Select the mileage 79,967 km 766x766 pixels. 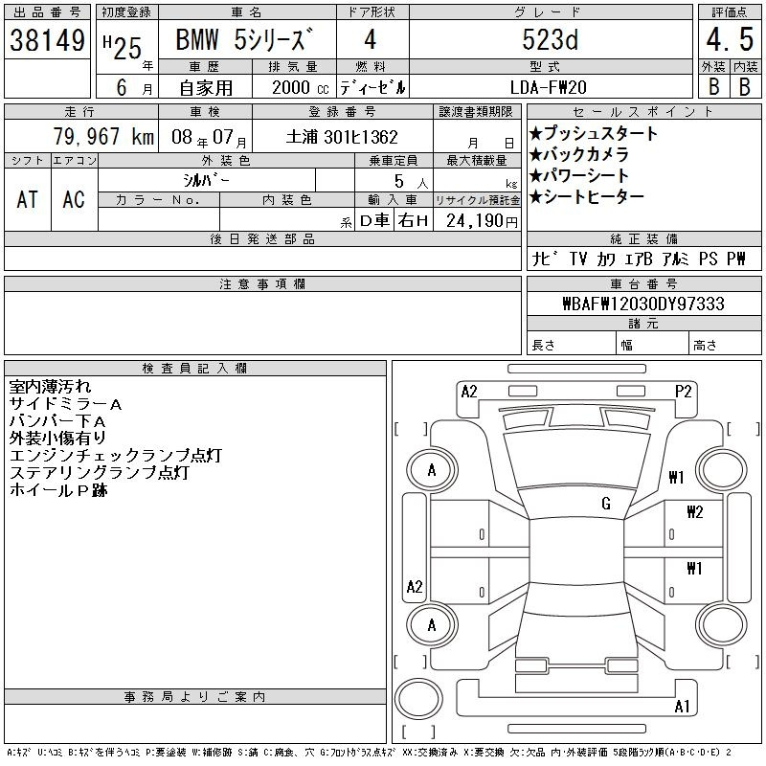coord(103,137)
